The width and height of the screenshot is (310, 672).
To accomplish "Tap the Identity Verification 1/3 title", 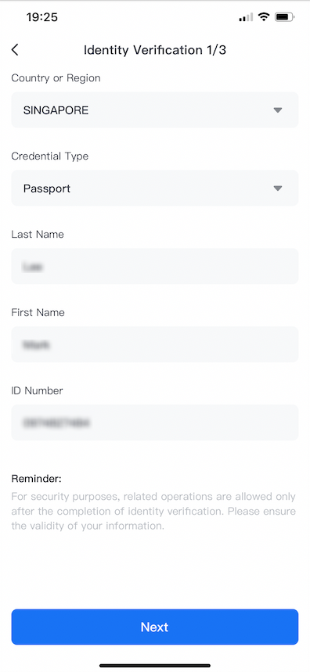I will pyautogui.click(x=155, y=50).
